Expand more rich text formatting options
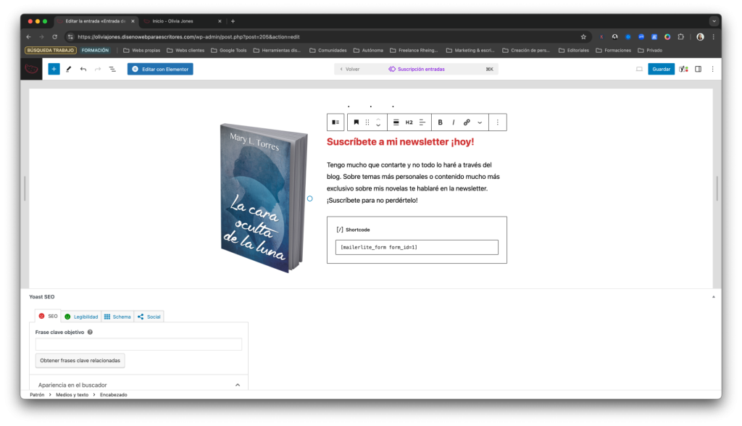The height and width of the screenshot is (426, 742). click(480, 122)
